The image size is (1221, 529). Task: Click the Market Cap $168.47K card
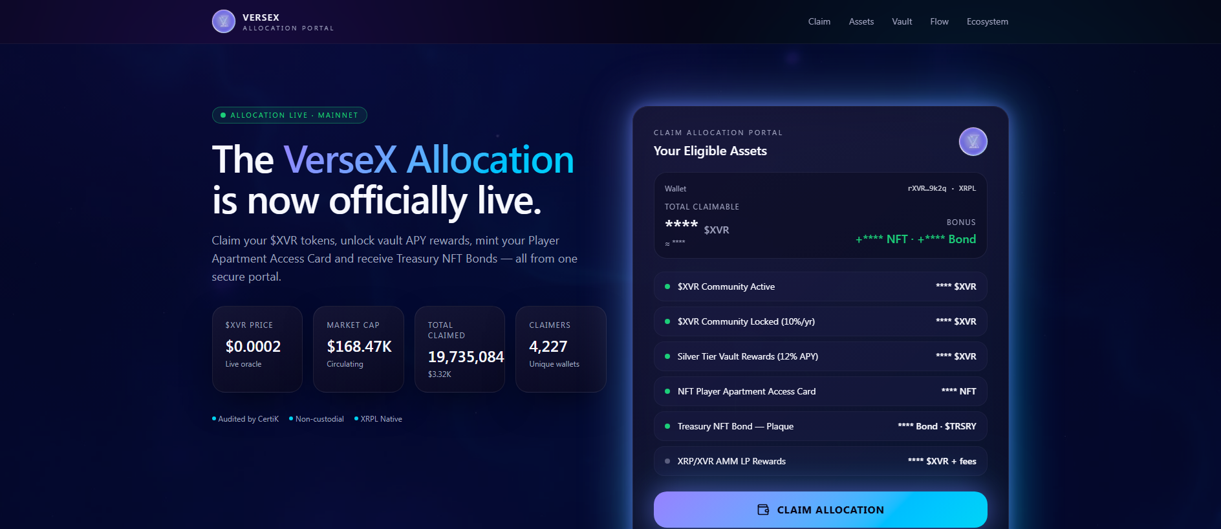point(358,349)
